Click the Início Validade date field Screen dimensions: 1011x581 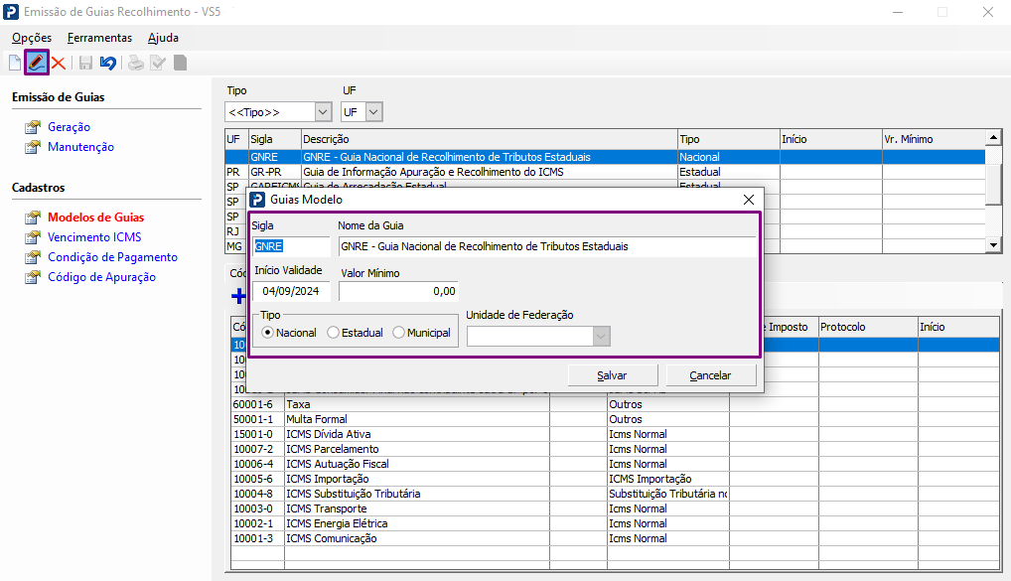coord(291,291)
